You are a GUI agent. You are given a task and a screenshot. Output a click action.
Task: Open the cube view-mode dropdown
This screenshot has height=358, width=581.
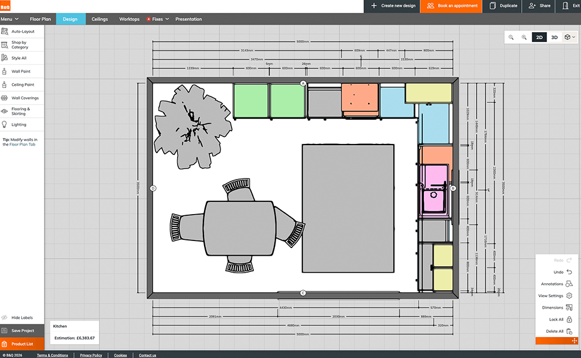pos(568,37)
